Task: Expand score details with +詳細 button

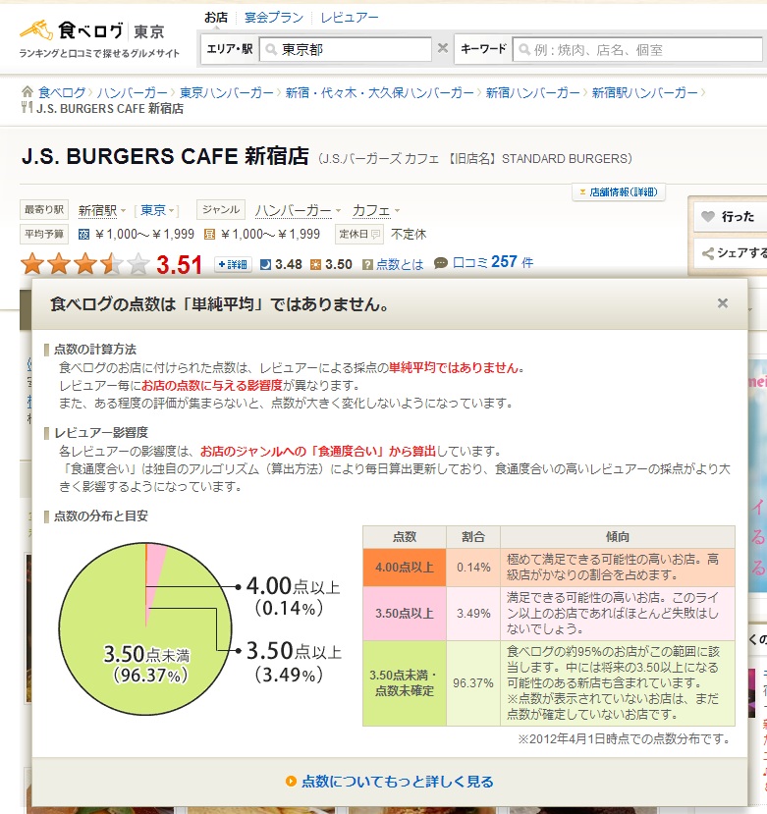Action: (233, 264)
